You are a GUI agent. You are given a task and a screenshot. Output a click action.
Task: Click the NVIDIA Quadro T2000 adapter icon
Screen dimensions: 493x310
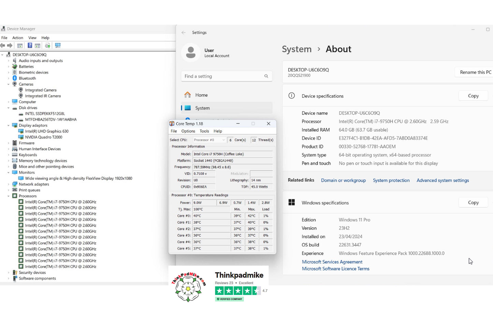click(x=21, y=137)
